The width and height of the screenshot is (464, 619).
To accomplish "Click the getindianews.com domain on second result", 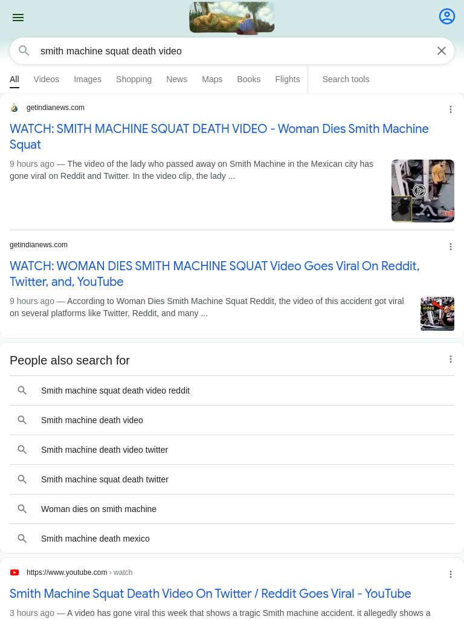I will (x=39, y=245).
